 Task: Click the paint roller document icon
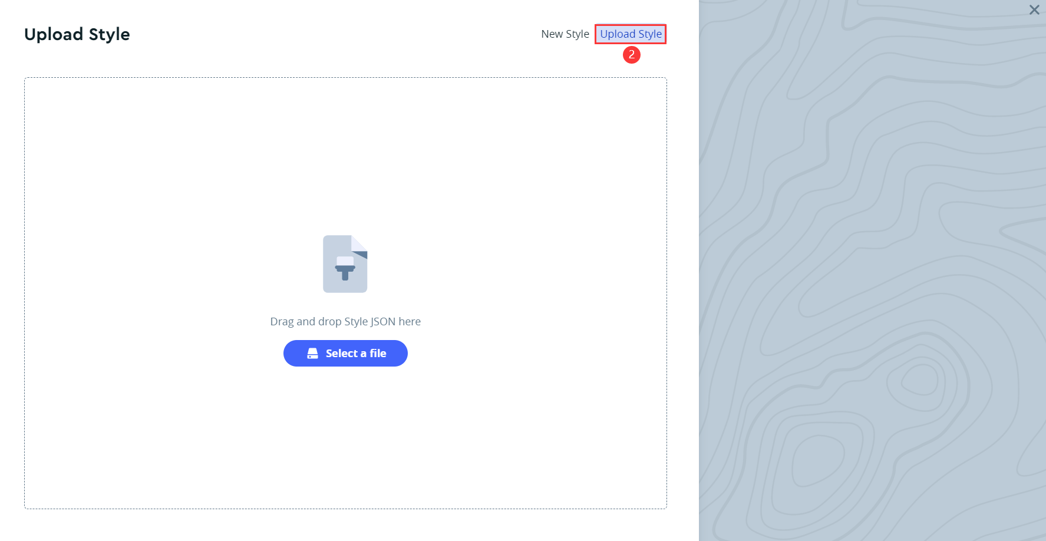345,263
